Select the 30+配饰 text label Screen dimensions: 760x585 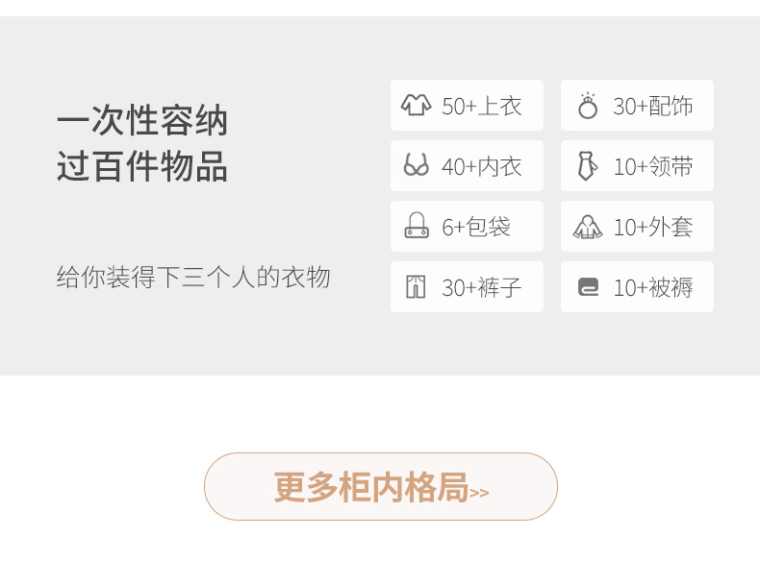pos(652,106)
